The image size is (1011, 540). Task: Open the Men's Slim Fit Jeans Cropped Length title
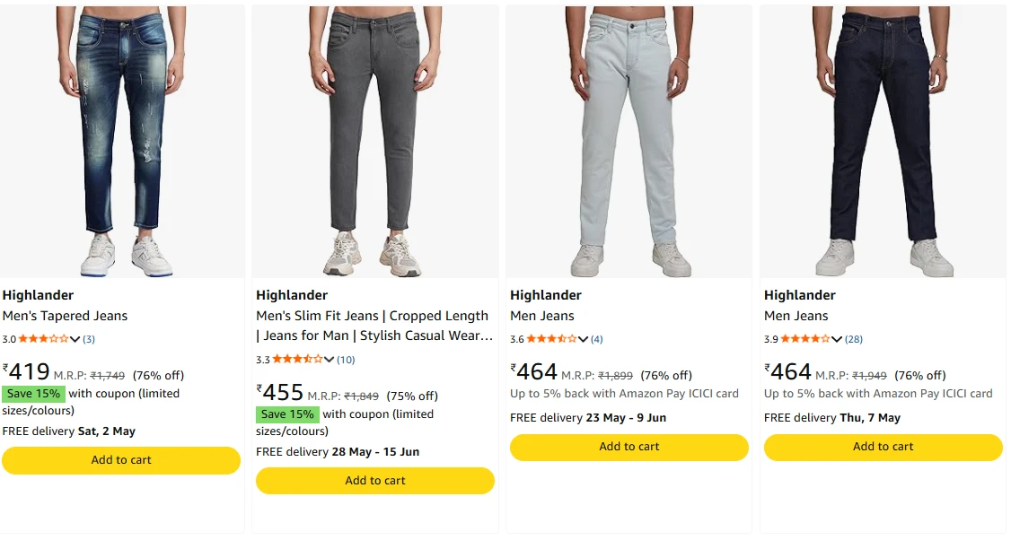point(374,326)
